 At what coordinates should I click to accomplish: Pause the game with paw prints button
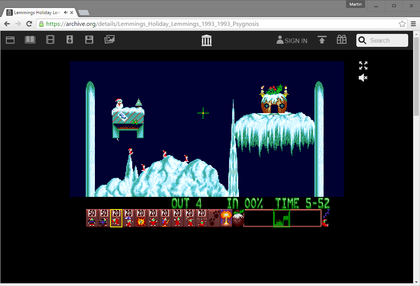tap(214, 218)
